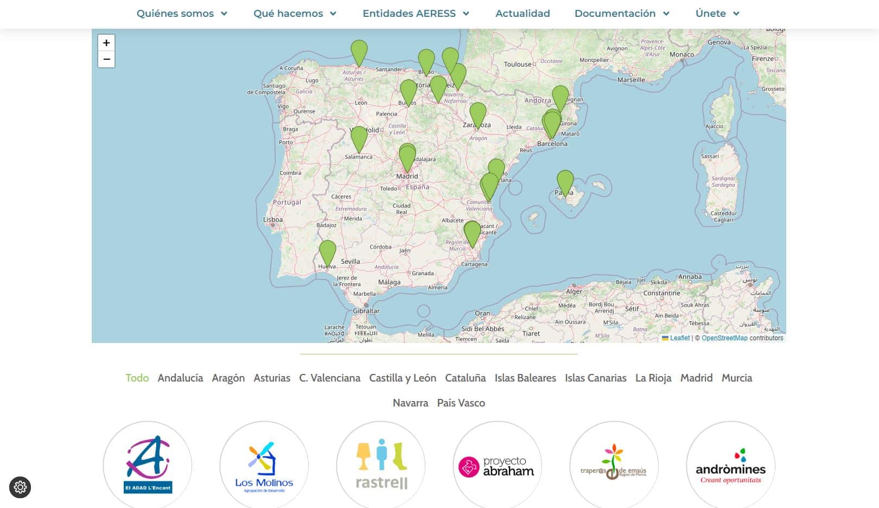Screen dimensions: 879x508
Task: Open the andròmines entity logo
Action: click(x=731, y=465)
